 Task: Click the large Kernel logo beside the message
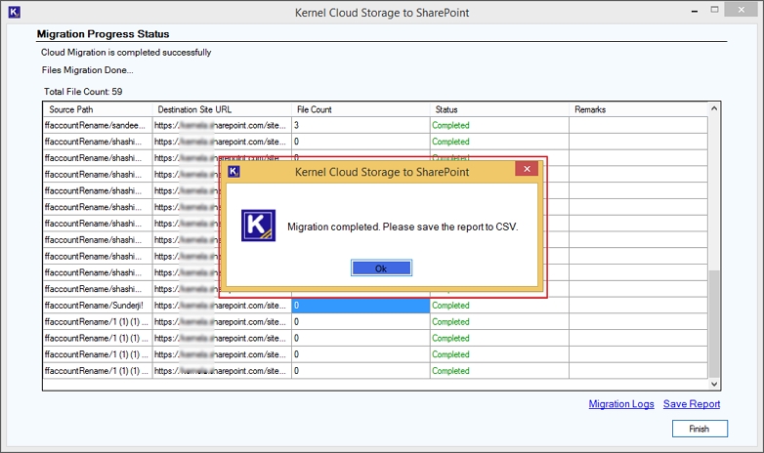258,226
